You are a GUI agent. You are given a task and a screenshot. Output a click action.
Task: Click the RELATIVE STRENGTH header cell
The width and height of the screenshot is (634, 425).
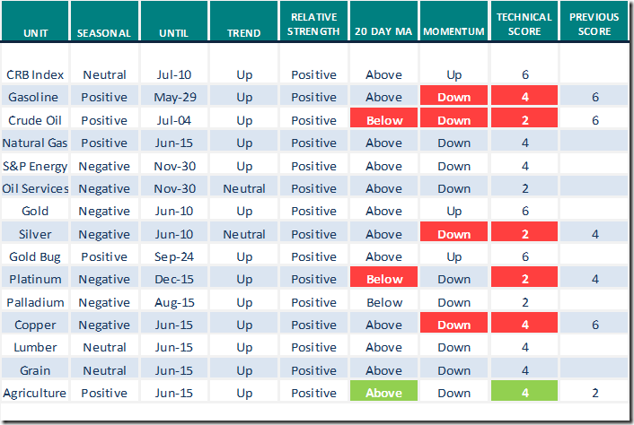314,24
